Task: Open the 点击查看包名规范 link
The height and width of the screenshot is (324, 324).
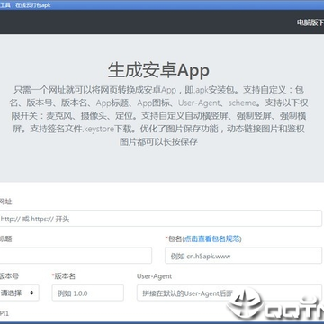Action: pyautogui.click(x=212, y=238)
